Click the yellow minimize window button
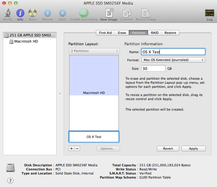The image size is (217, 187). [10, 3]
